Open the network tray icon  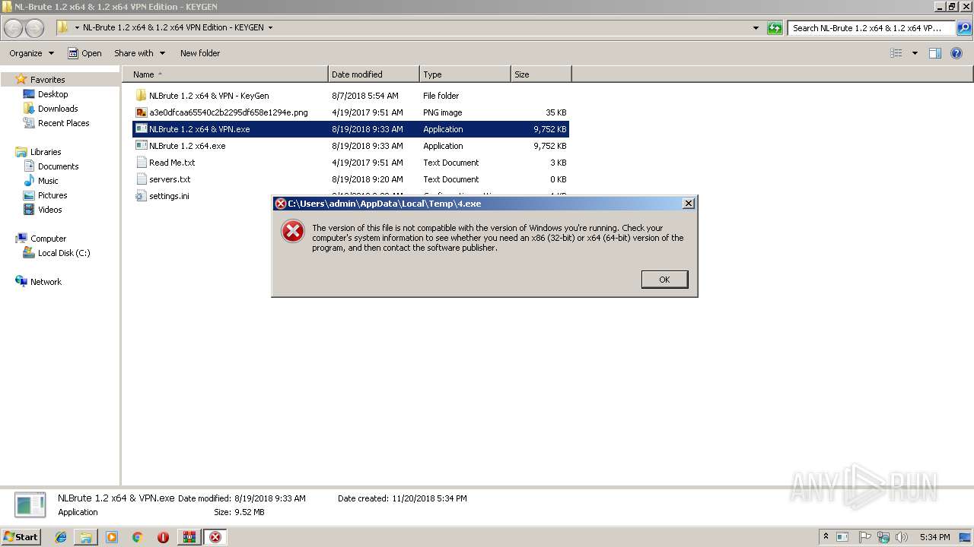tap(883, 537)
